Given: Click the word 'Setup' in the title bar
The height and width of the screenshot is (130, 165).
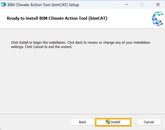Looking at the screenshot, I should 74,5.
